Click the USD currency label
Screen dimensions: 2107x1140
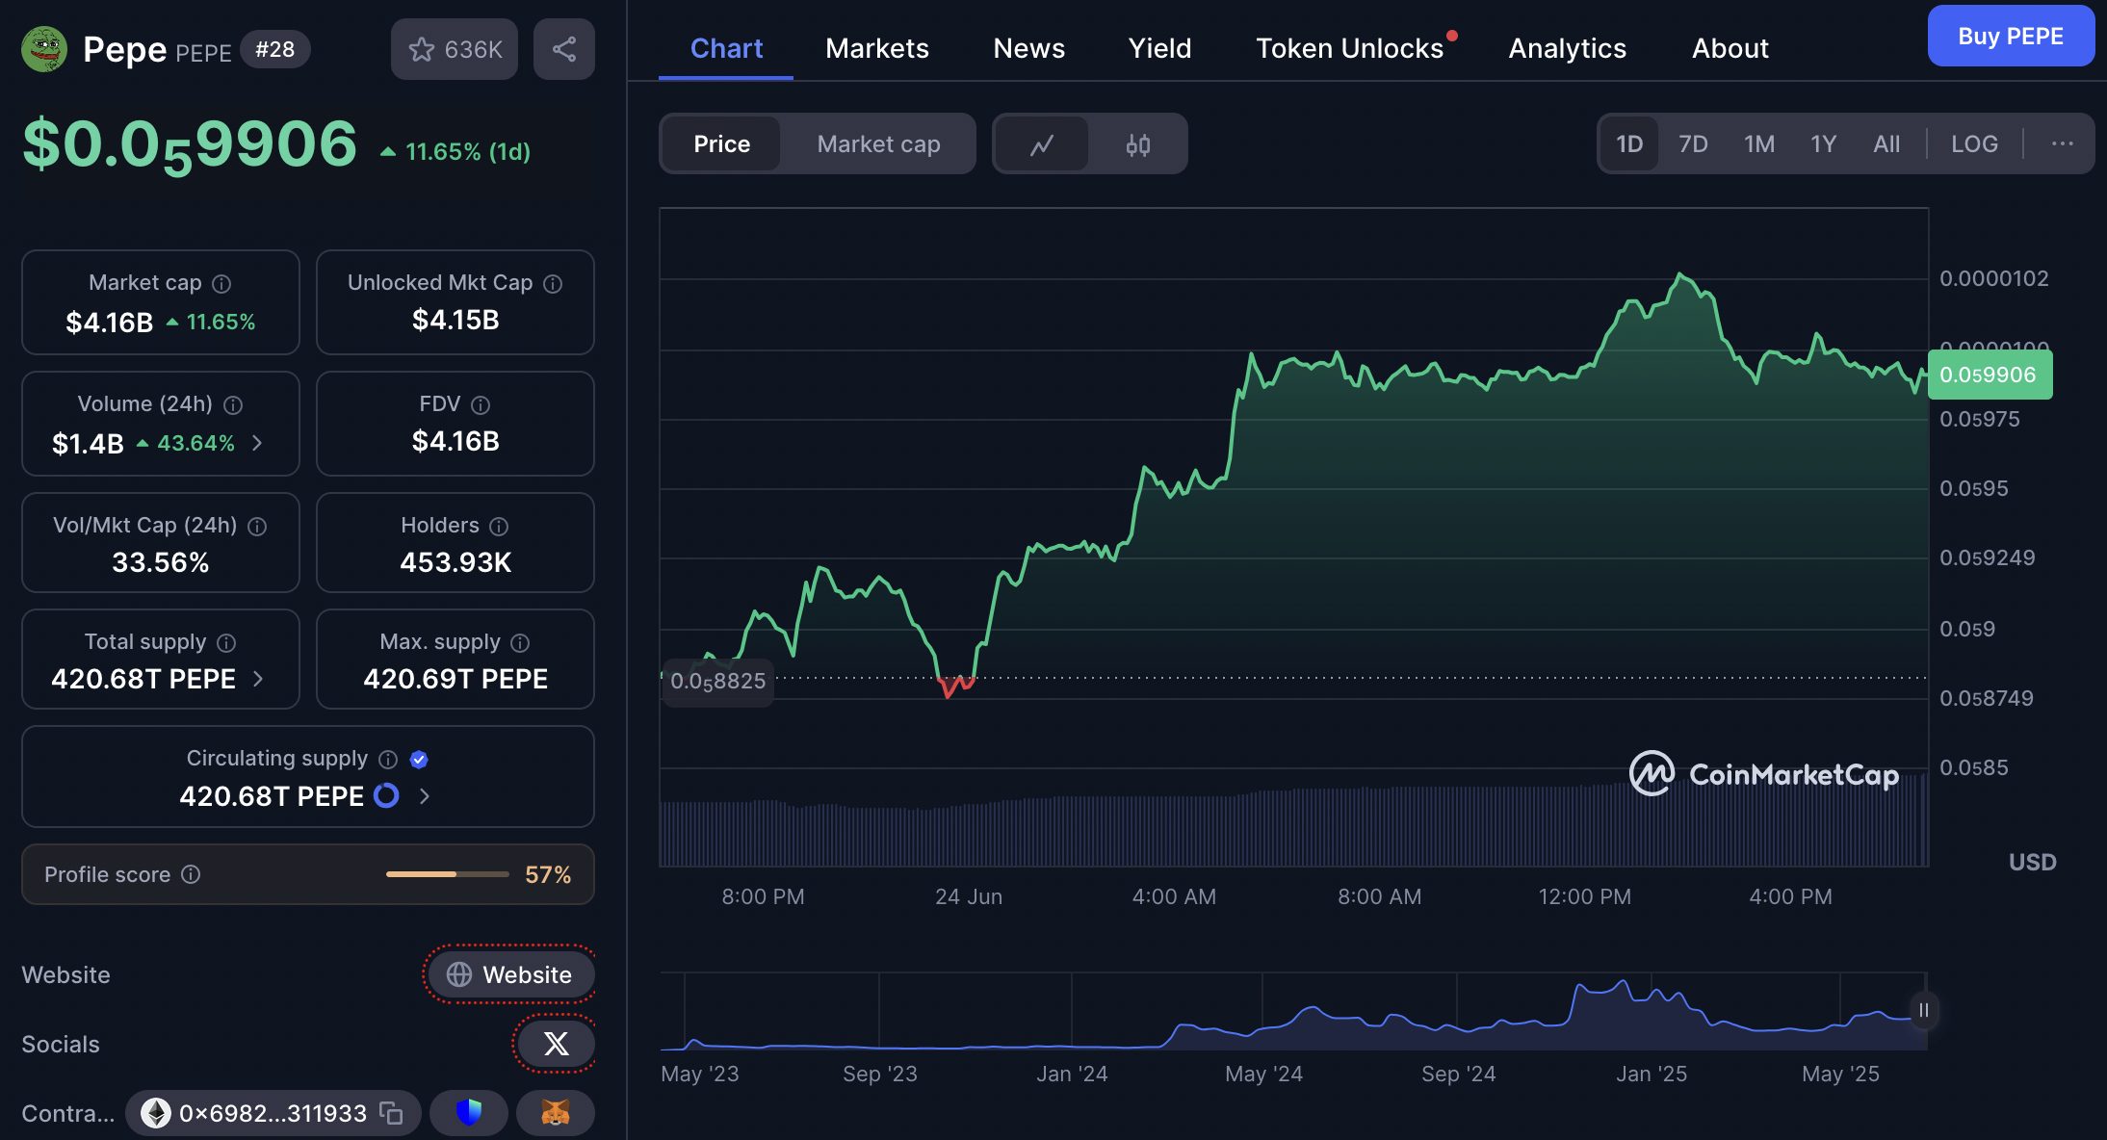[2032, 862]
